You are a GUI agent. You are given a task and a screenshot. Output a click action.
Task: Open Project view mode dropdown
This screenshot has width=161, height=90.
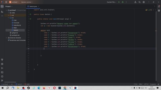pyautogui.click(x=9, y=6)
